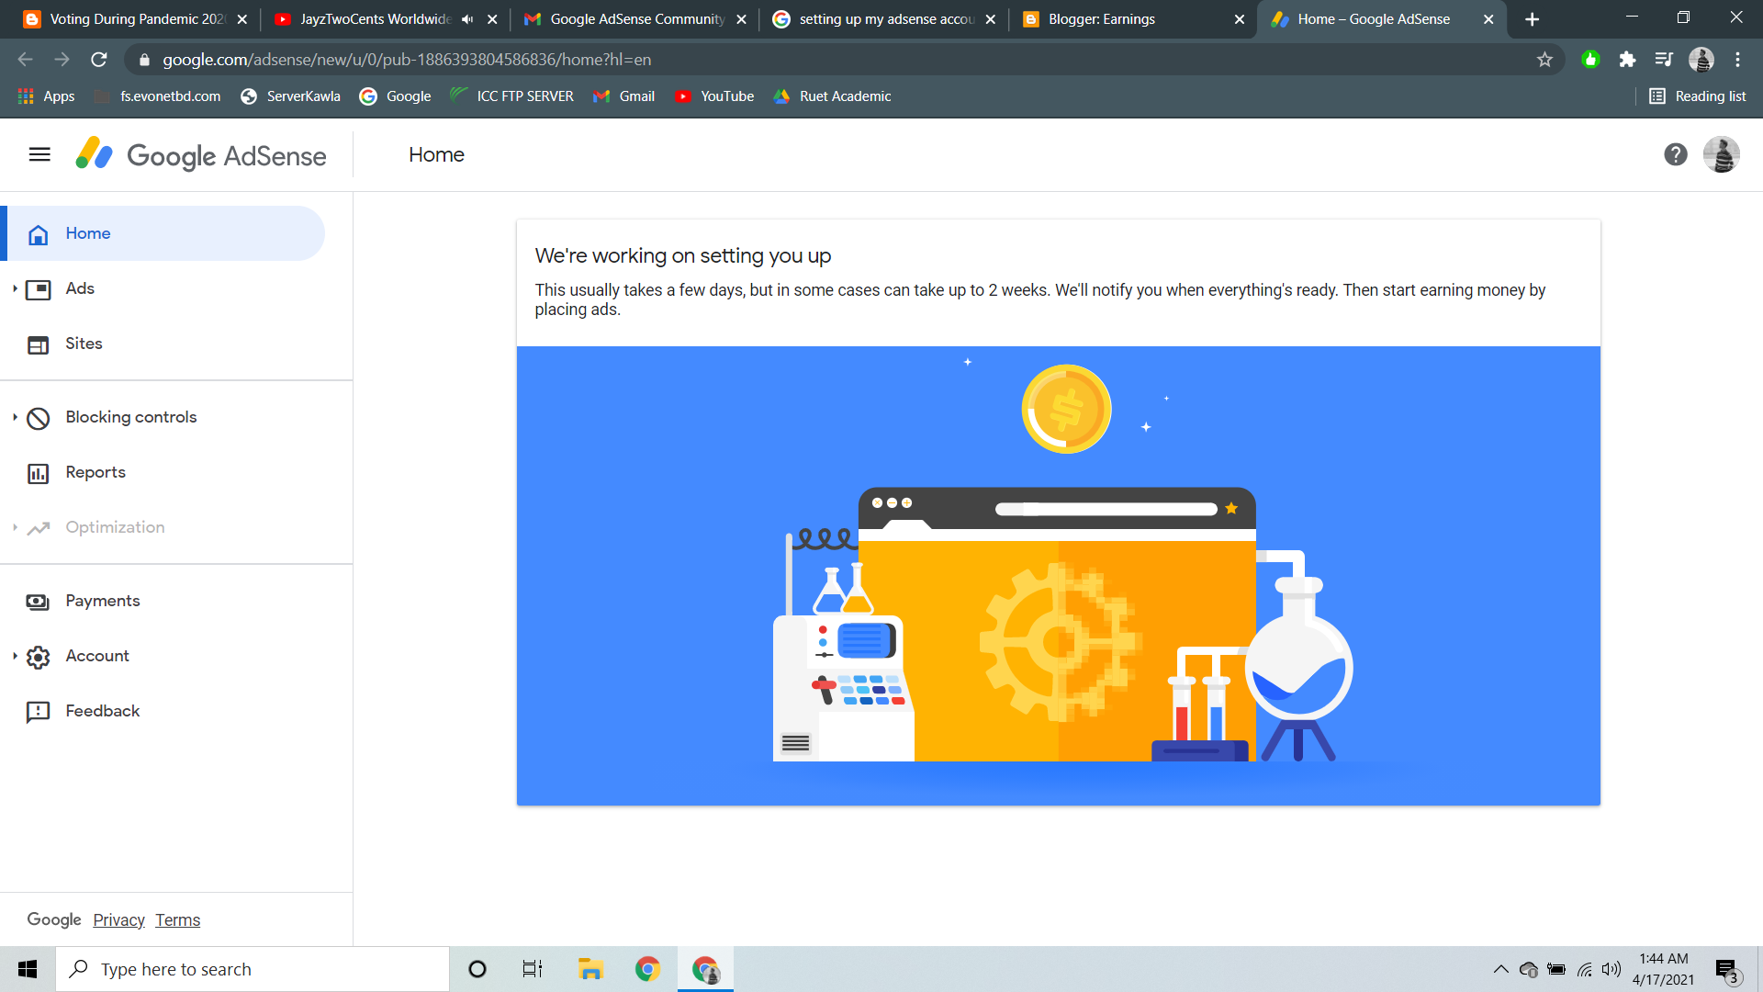Mute the JayzTwoCents tab speaker icon
1763x992 pixels.
pyautogui.click(x=468, y=18)
